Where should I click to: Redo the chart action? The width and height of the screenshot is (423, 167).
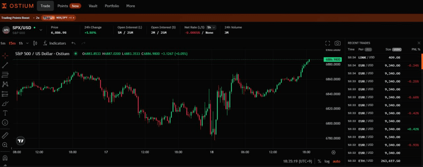pos(83,43)
